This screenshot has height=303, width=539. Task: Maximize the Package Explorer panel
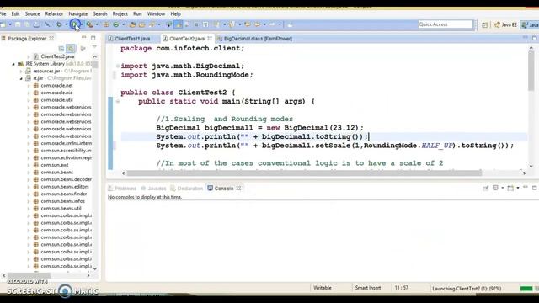tap(93, 38)
